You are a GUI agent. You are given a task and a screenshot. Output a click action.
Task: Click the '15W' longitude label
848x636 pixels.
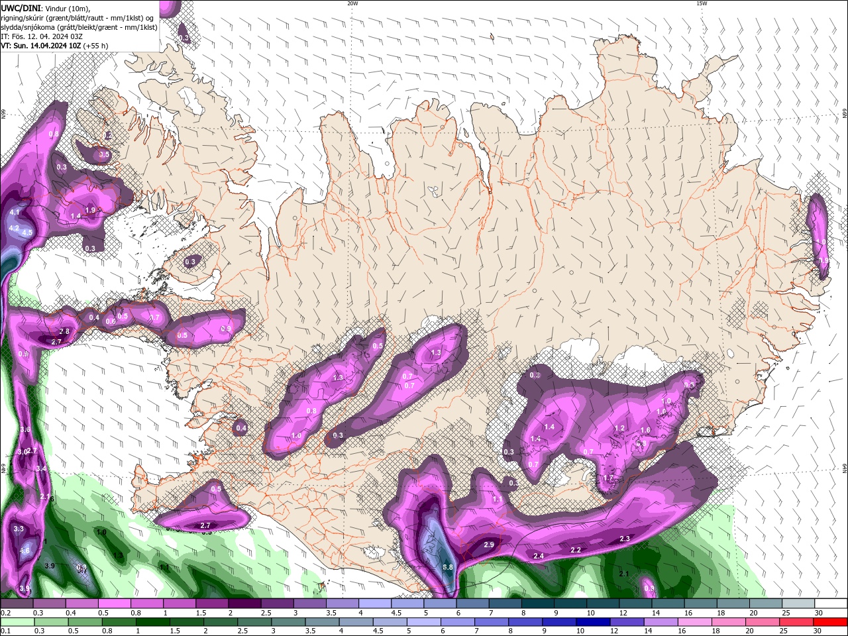coord(702,3)
